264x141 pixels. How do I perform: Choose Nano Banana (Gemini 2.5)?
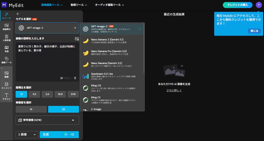tap(112, 65)
